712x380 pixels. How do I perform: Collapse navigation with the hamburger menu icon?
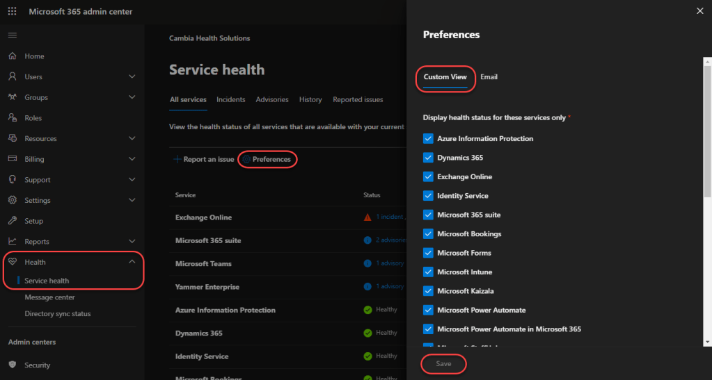click(x=13, y=35)
